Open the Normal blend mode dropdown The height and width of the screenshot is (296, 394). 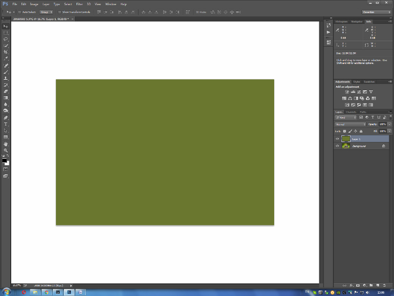(351, 124)
